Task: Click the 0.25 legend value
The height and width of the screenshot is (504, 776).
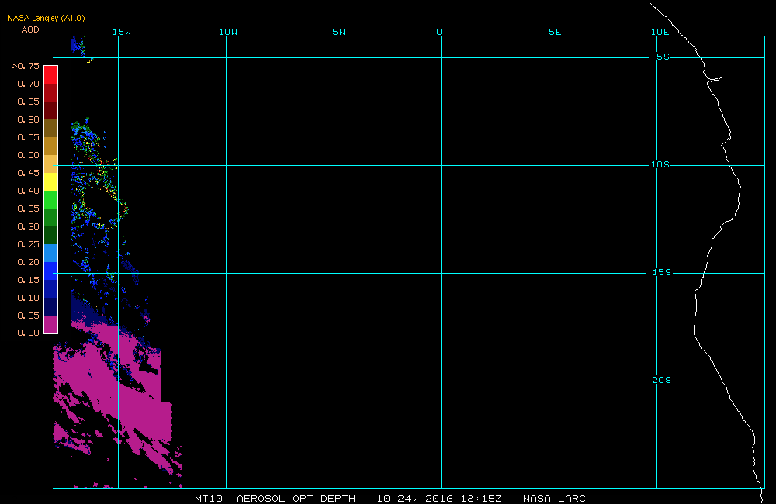Action: (x=28, y=243)
